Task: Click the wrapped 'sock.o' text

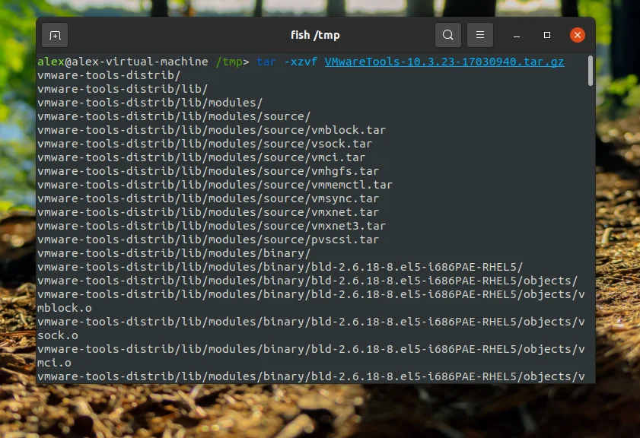Action: click(58, 335)
